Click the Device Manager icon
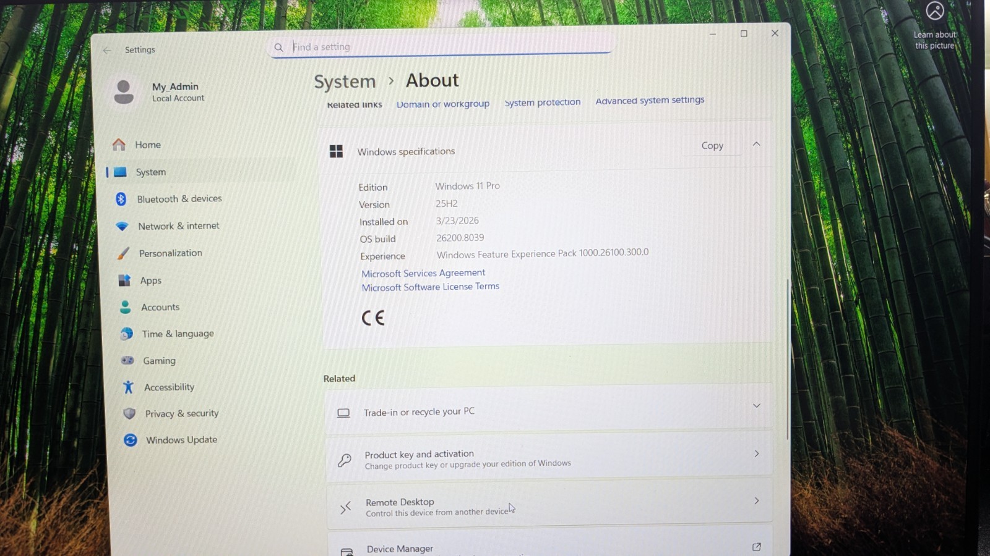Viewport: 990px width, 556px height. coord(347,552)
